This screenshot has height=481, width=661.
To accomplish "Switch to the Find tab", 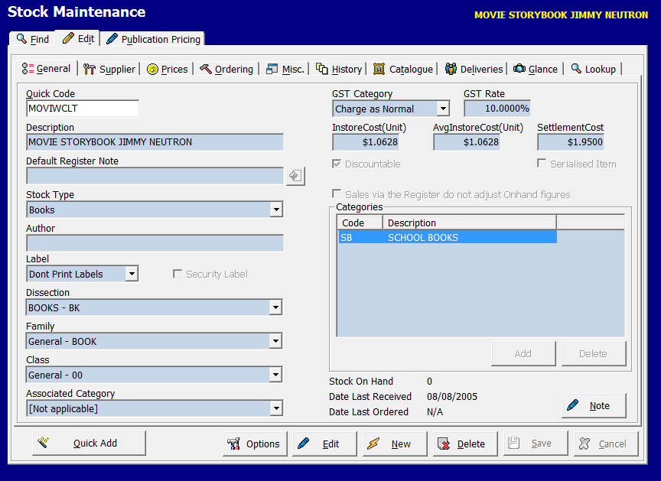I will pyautogui.click(x=32, y=39).
